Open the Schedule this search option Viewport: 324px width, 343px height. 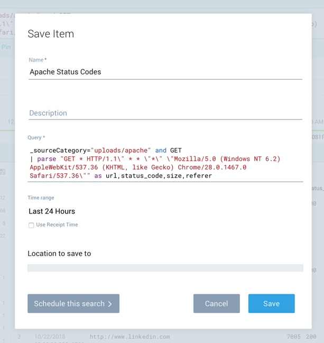click(69, 303)
